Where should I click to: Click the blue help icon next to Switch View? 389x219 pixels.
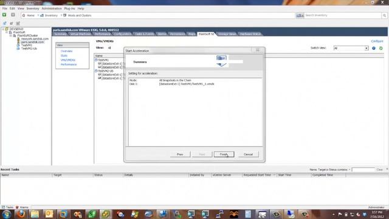[374, 48]
